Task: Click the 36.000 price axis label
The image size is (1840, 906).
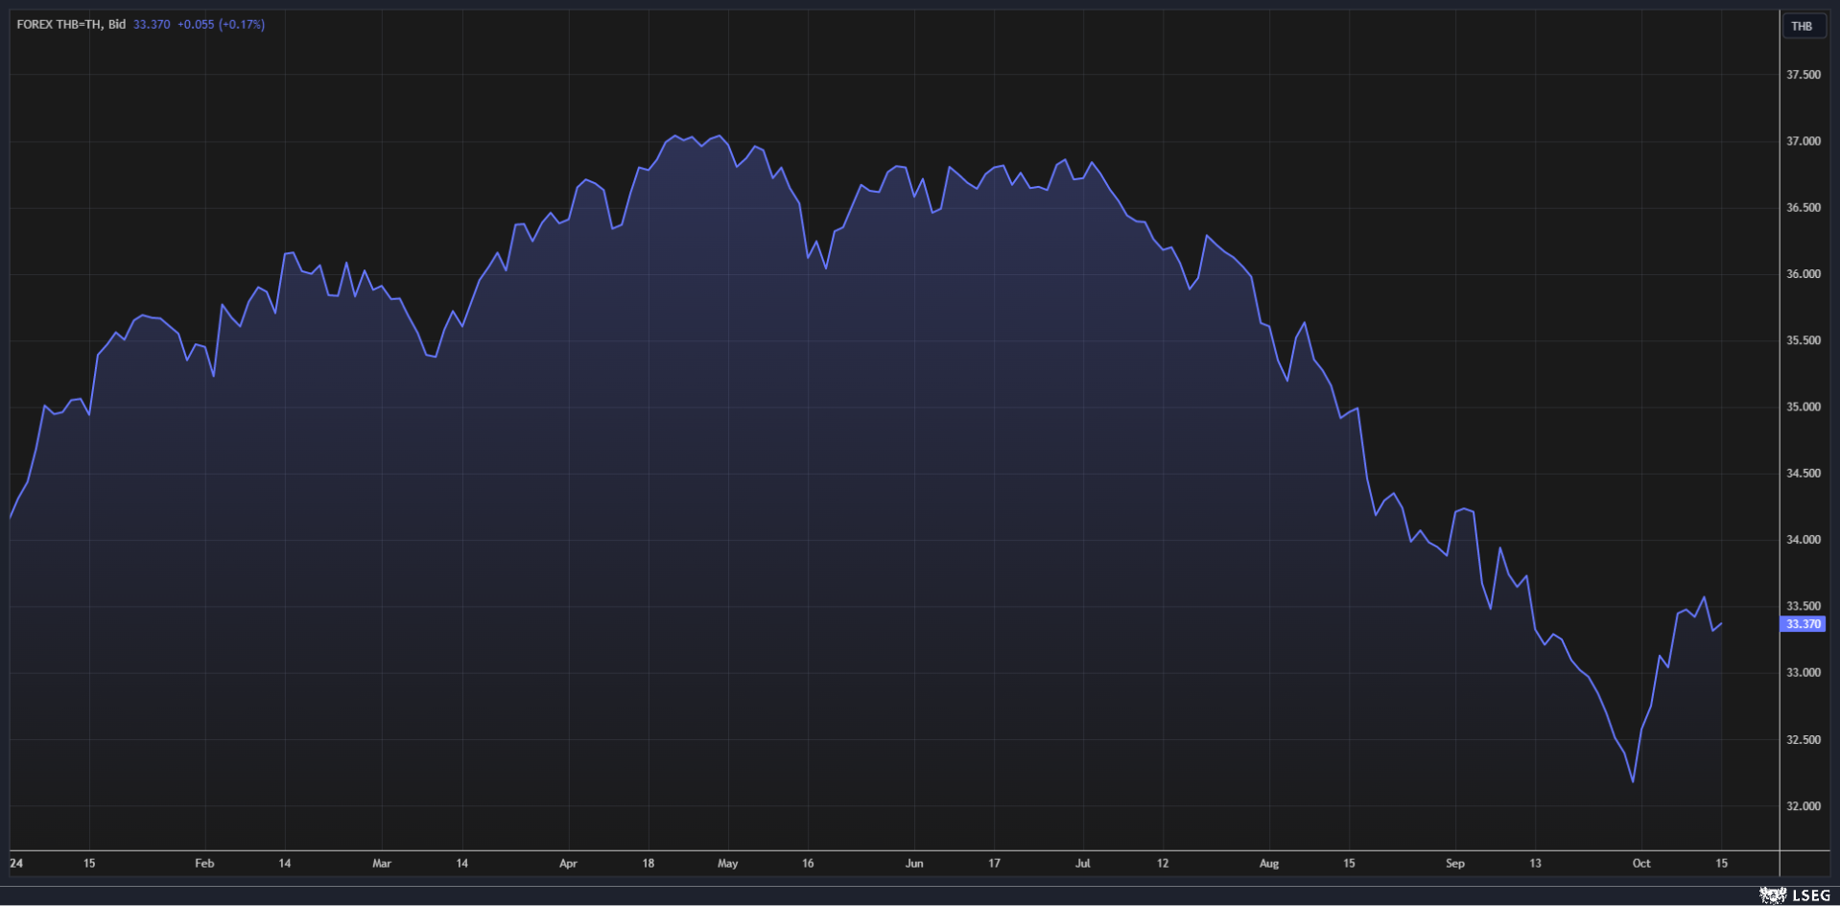Action: (x=1803, y=274)
